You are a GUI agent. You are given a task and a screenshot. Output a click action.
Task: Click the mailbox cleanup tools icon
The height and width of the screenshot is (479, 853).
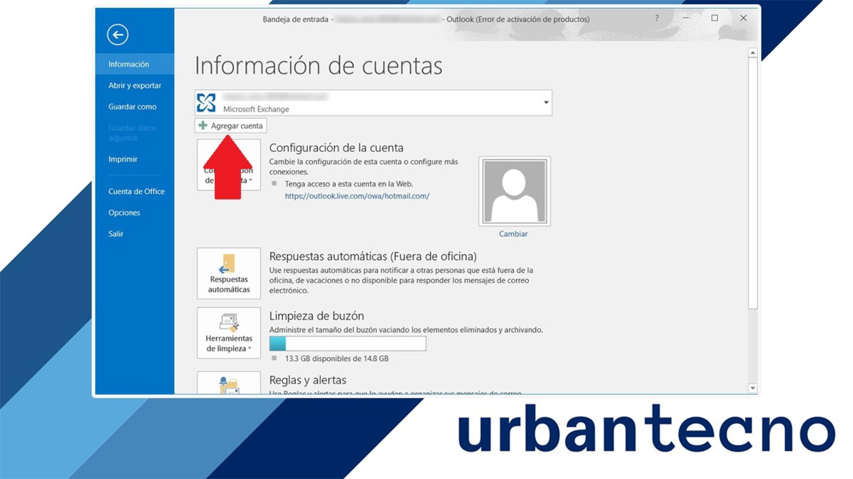(x=228, y=323)
